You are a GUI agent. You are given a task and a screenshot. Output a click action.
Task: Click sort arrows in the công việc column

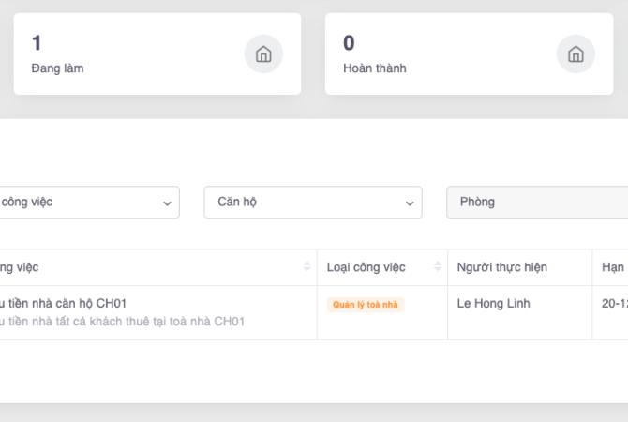pos(307,267)
